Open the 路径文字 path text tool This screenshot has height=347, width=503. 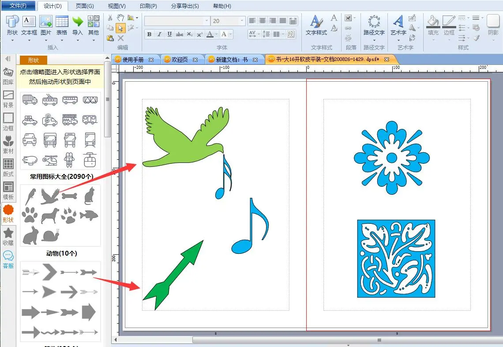click(374, 22)
